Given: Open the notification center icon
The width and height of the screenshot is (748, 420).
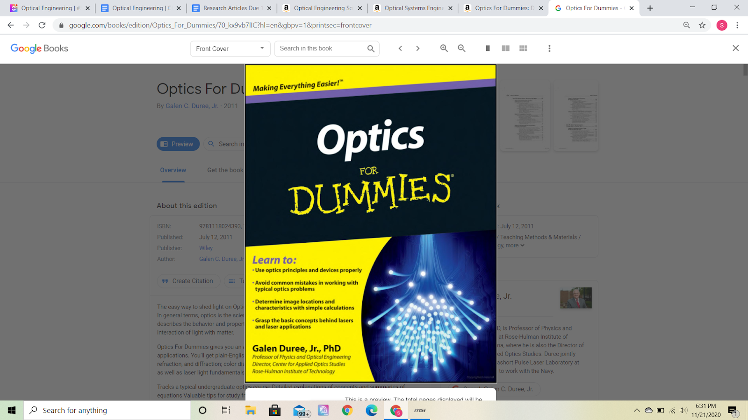Looking at the screenshot, I should coord(733,411).
